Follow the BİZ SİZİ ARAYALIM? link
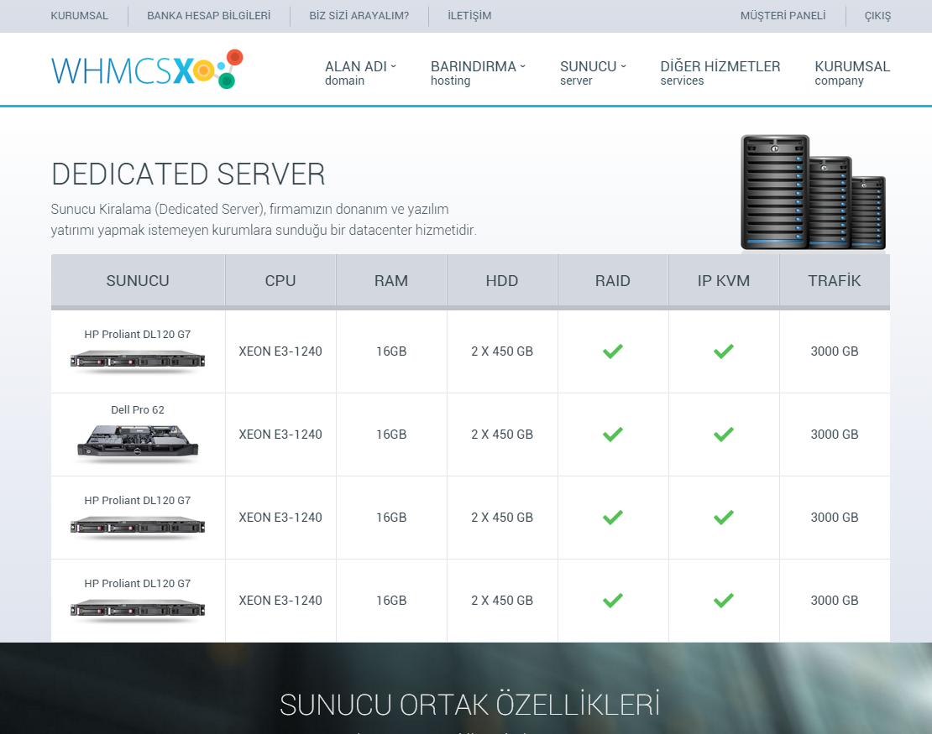This screenshot has width=932, height=734. (x=359, y=16)
